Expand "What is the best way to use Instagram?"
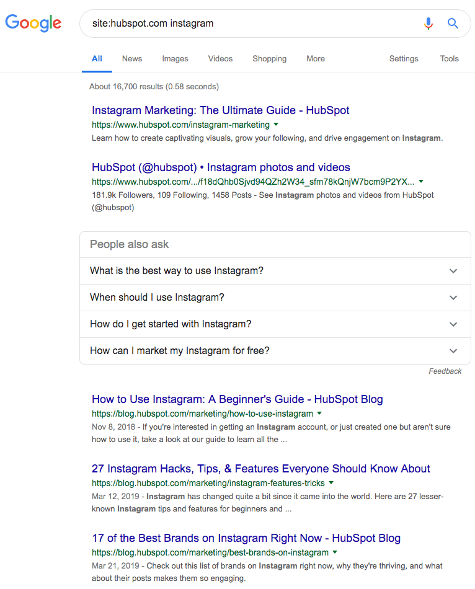The image size is (475, 589). [275, 271]
